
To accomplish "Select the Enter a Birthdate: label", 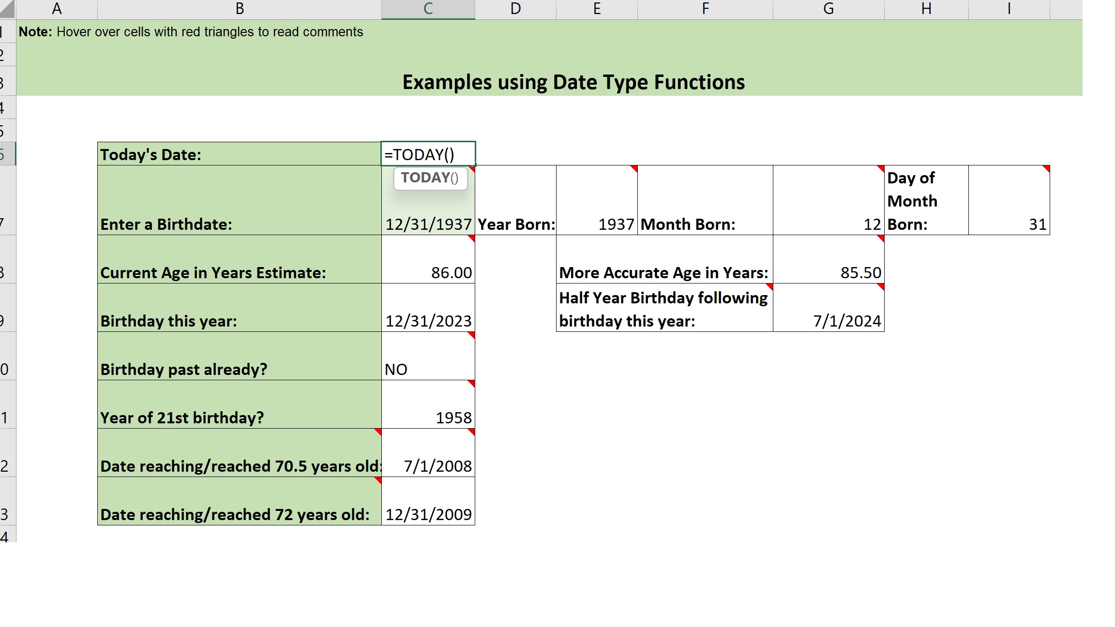I will [x=239, y=200].
